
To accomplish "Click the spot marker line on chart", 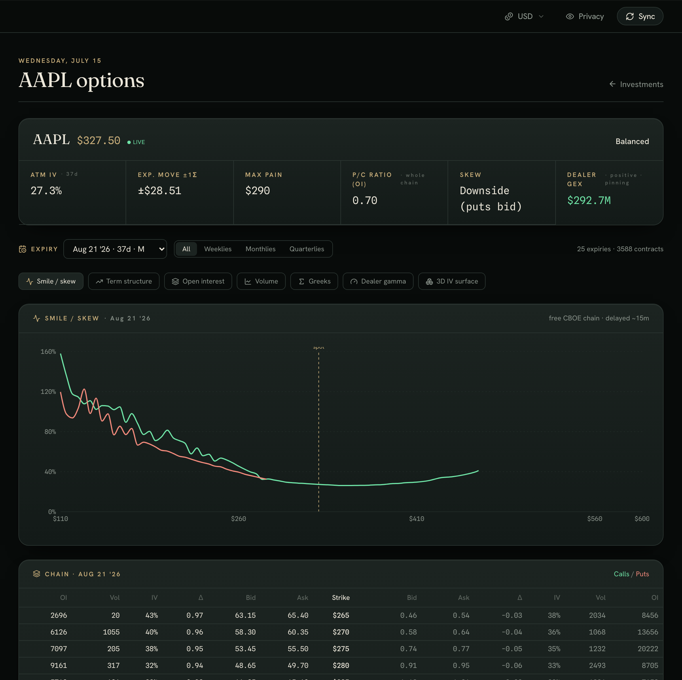I will (319, 431).
